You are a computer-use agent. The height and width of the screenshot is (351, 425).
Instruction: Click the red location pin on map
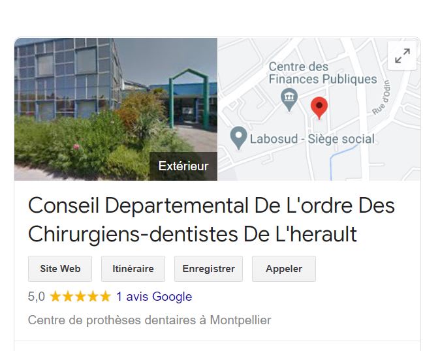click(x=319, y=108)
